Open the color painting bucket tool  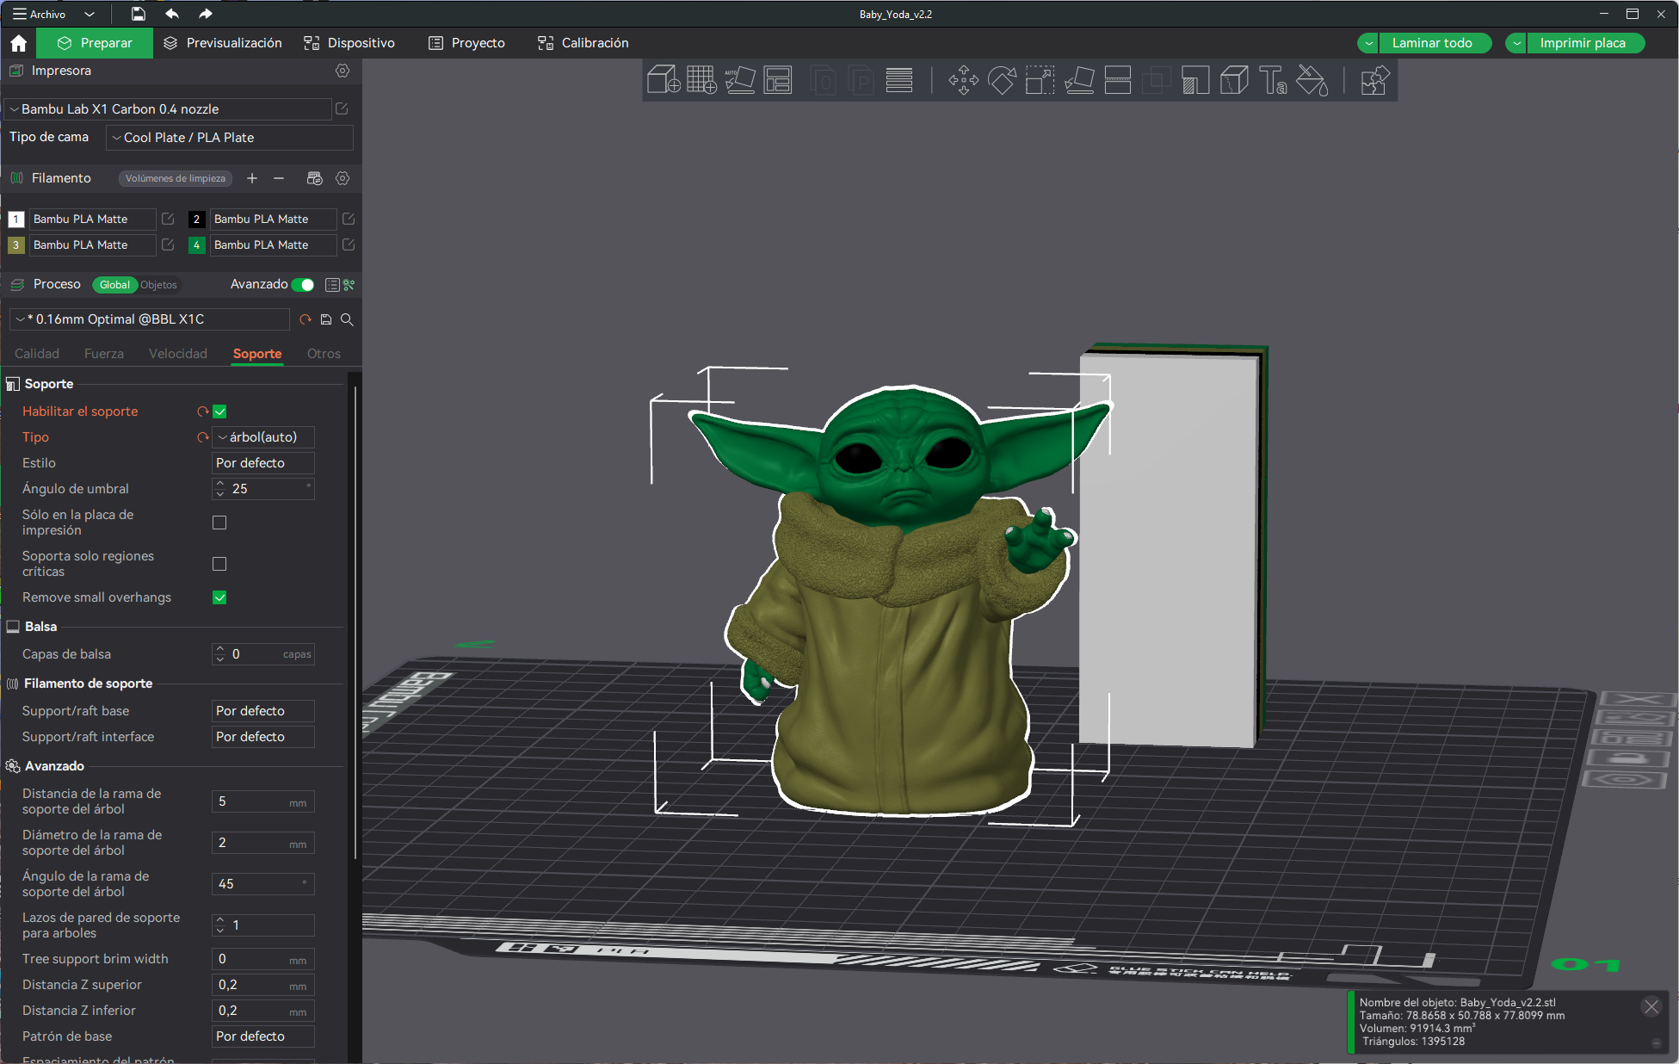click(x=1312, y=80)
